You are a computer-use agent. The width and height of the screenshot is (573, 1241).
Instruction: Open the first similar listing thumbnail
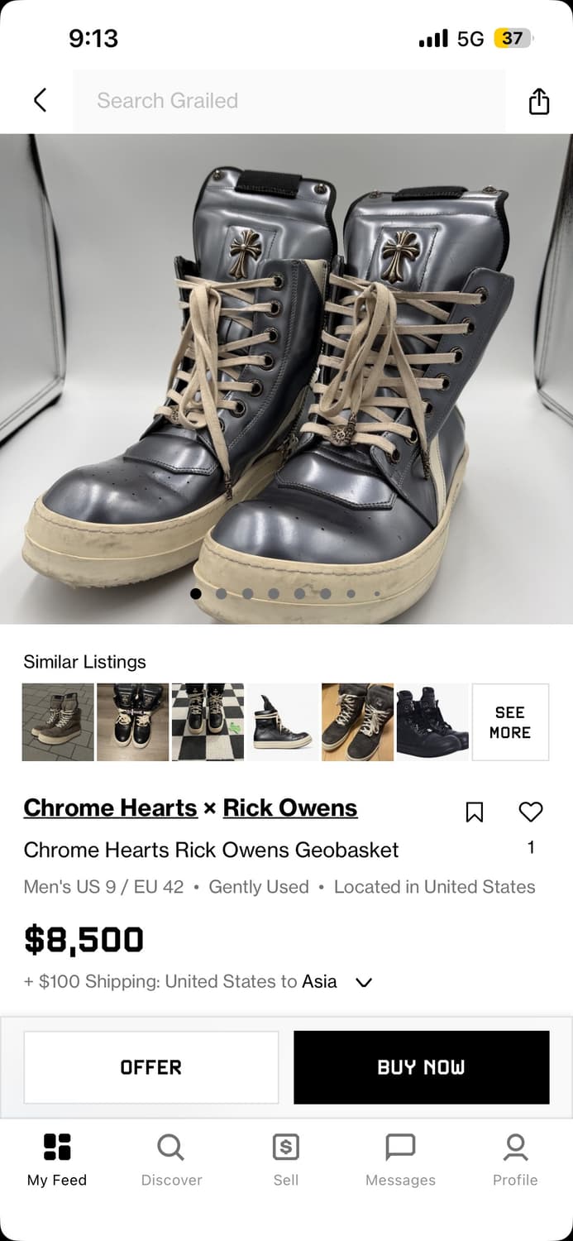click(x=58, y=722)
